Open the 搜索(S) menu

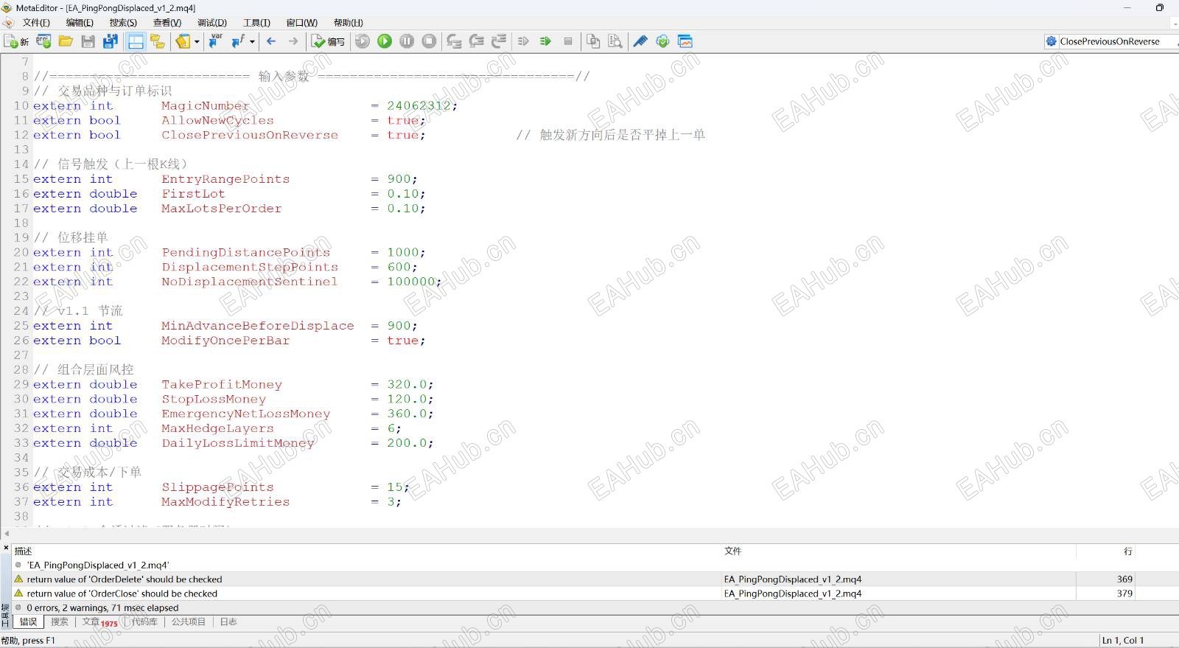(123, 23)
